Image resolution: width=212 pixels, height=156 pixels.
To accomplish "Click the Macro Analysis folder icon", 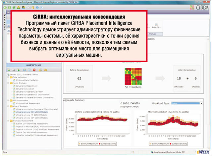I will 11,83.
